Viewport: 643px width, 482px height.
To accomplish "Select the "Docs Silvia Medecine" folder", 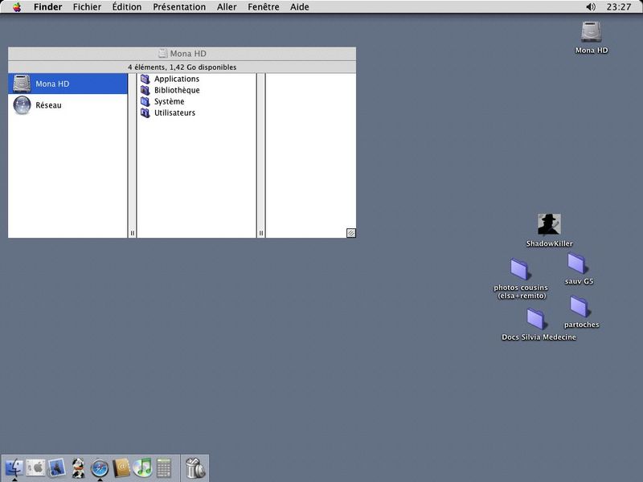I will (539, 325).
